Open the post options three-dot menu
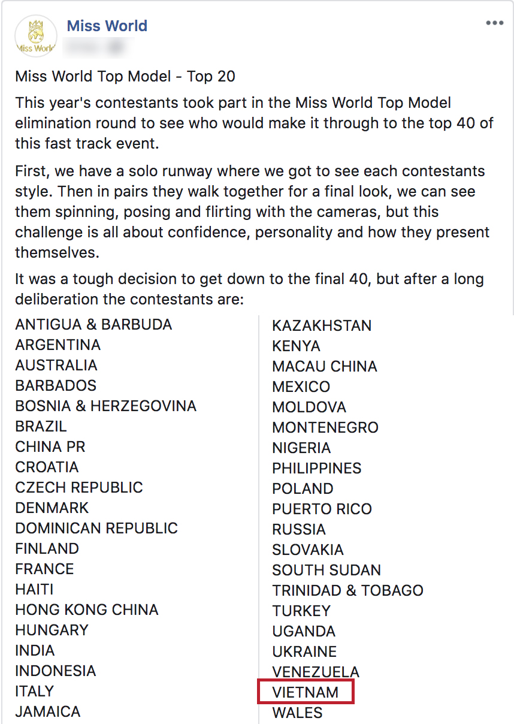This screenshot has height=724, width=514. click(494, 23)
